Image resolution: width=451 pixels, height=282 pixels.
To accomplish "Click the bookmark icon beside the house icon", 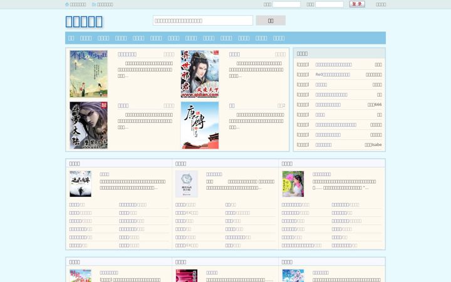I will click(94, 4).
